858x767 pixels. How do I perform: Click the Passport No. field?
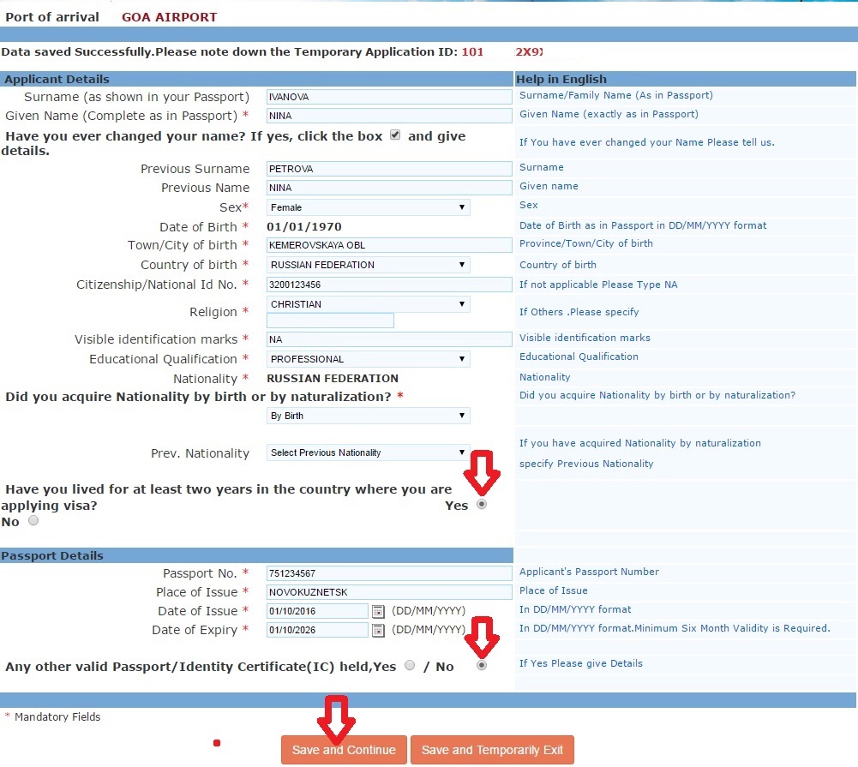tap(389, 573)
